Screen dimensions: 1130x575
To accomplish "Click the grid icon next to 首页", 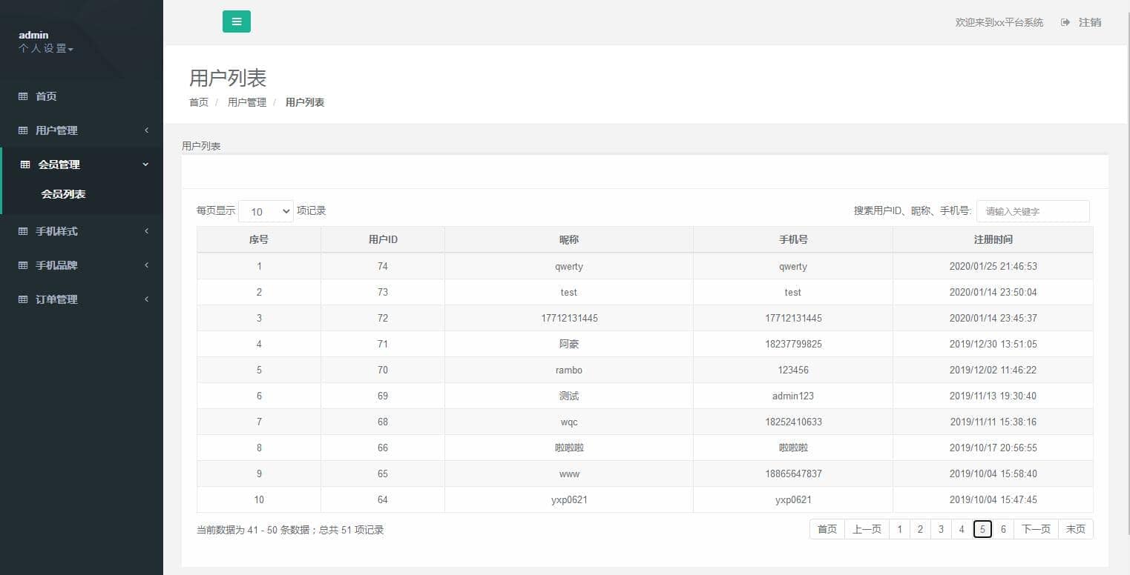I will (x=23, y=96).
